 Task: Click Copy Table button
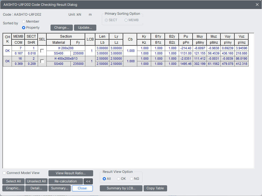(x=155, y=188)
